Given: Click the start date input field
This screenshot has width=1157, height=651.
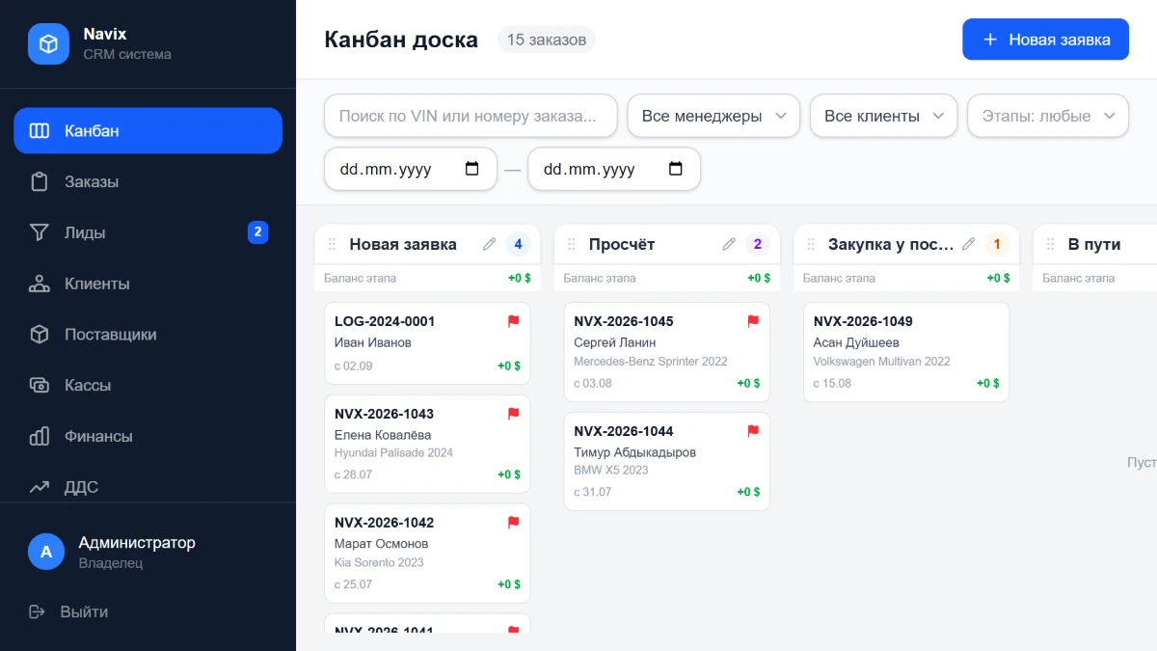Looking at the screenshot, I should (x=411, y=169).
